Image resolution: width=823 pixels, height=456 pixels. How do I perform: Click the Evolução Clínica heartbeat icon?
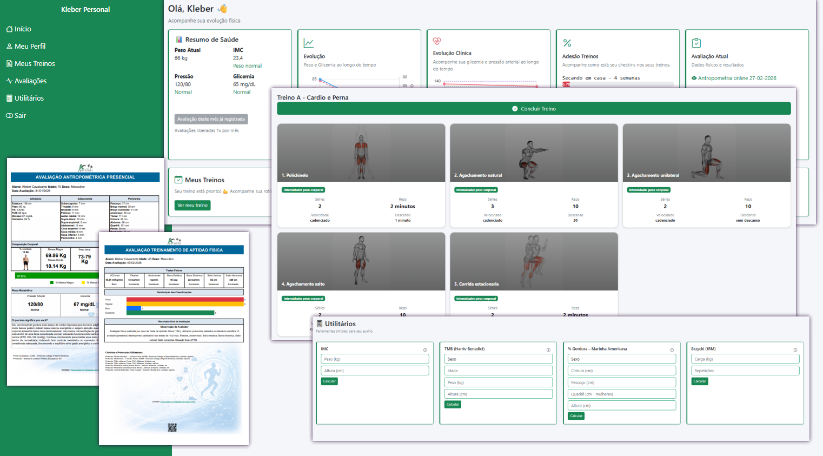coord(437,41)
